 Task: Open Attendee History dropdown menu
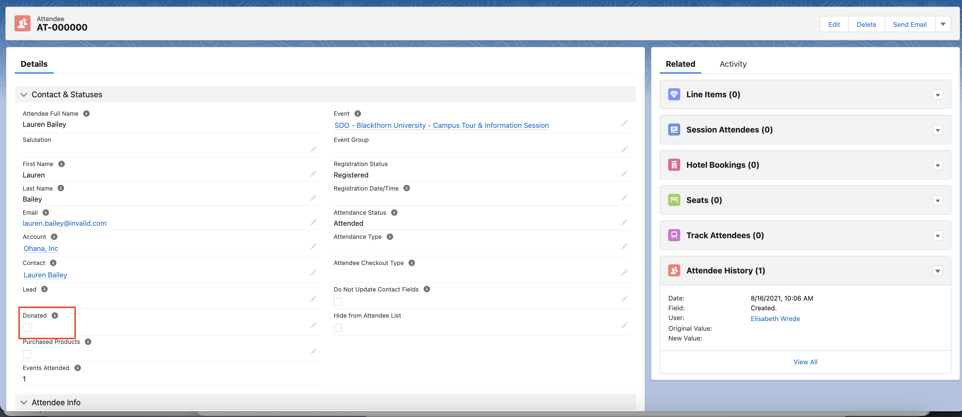click(938, 271)
